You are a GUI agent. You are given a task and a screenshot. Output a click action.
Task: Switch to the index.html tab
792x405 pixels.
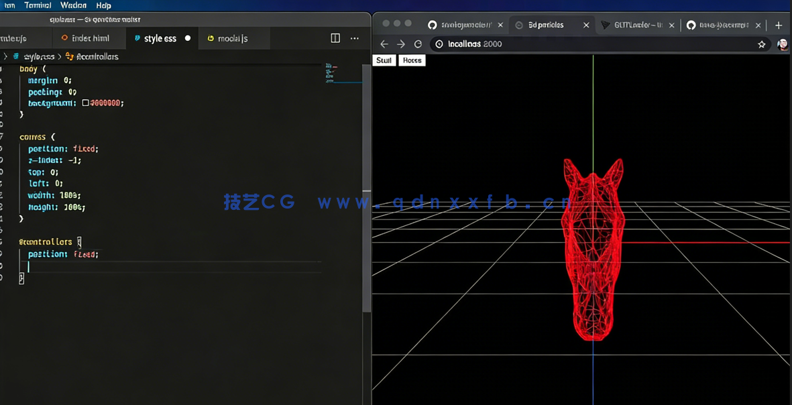[x=89, y=38]
